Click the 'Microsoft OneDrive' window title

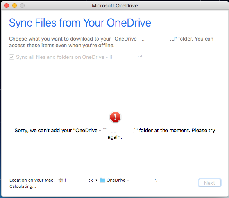click(x=114, y=6)
